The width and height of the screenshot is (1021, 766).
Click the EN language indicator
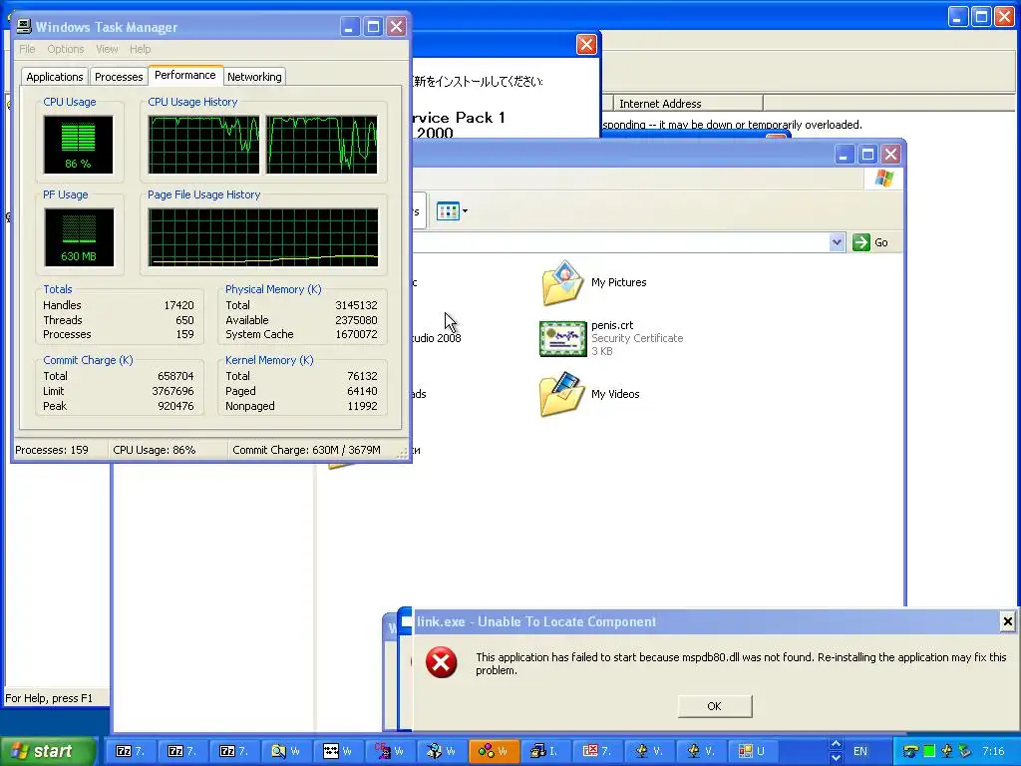[x=860, y=751]
